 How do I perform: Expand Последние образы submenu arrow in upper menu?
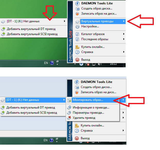pyautogui.click(x=124, y=39)
